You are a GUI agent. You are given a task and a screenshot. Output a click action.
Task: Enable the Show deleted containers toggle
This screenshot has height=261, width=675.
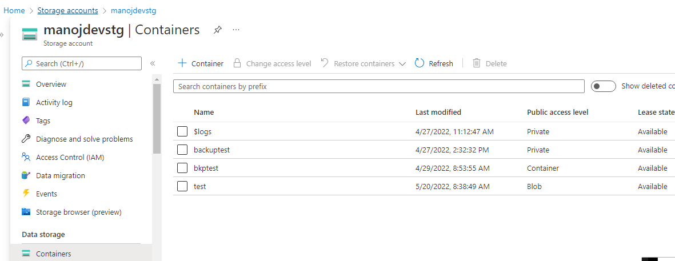(x=603, y=86)
